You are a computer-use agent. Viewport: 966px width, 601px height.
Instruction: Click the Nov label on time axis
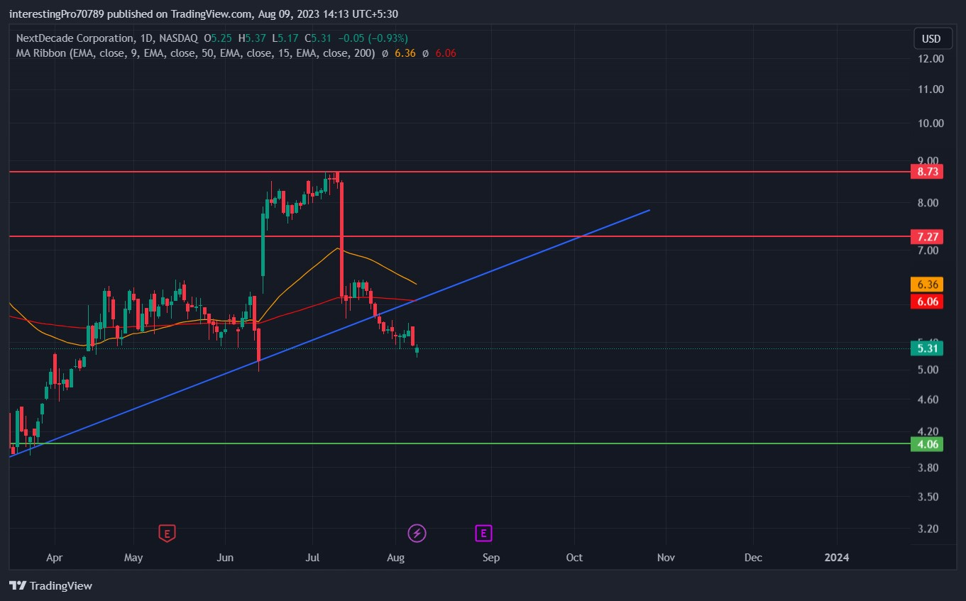(665, 558)
